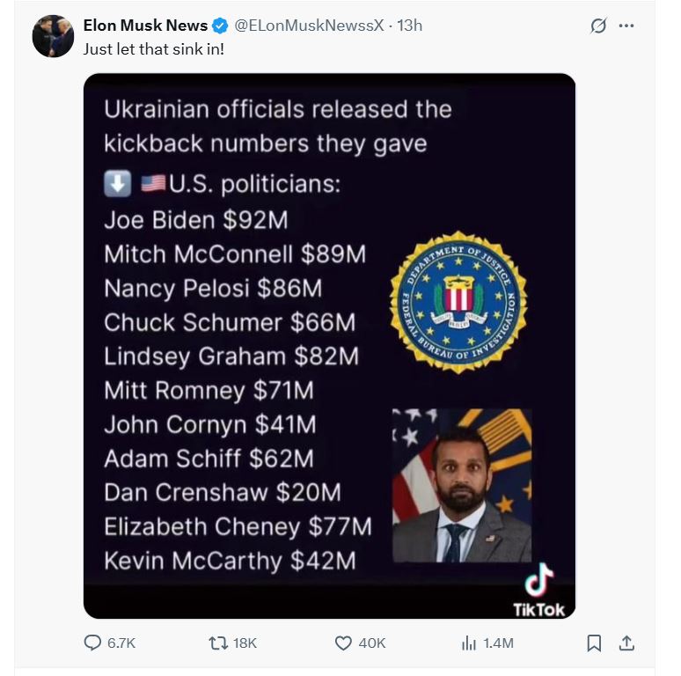681x676 pixels.
Task: Like the post with the heart icon
Action: pyautogui.click(x=343, y=643)
